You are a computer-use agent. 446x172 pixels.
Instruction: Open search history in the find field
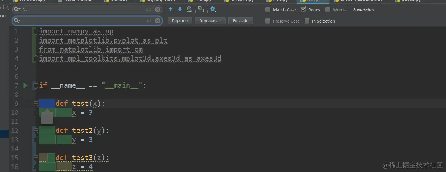(x=17, y=9)
